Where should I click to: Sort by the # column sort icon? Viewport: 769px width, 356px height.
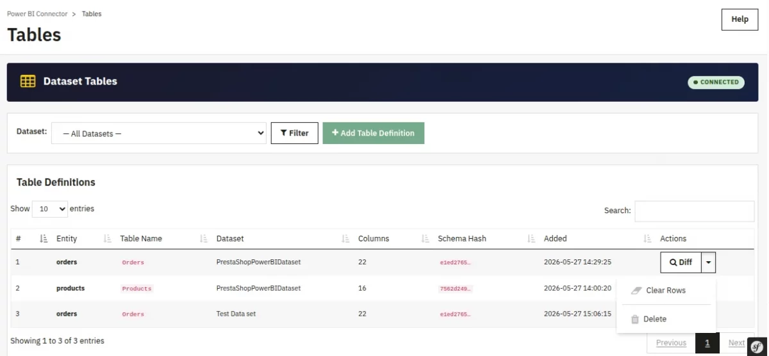[44, 239]
